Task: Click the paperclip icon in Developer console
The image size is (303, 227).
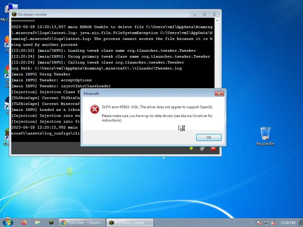Action: [x=202, y=148]
